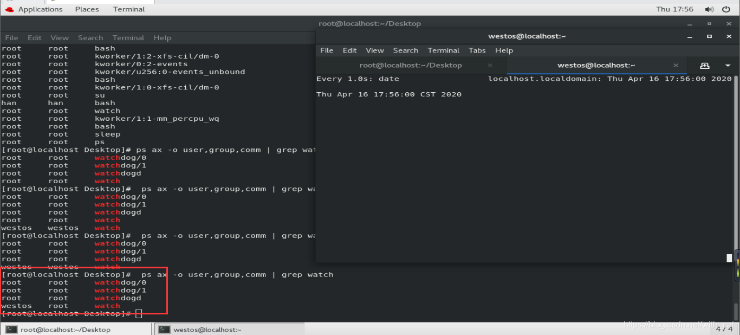The height and width of the screenshot is (335, 740).
Task: Open Tabs menu in westos terminal window
Action: (x=477, y=50)
